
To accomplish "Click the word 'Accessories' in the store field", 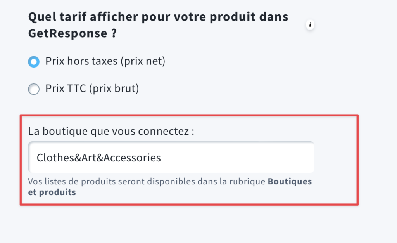I will (133, 158).
